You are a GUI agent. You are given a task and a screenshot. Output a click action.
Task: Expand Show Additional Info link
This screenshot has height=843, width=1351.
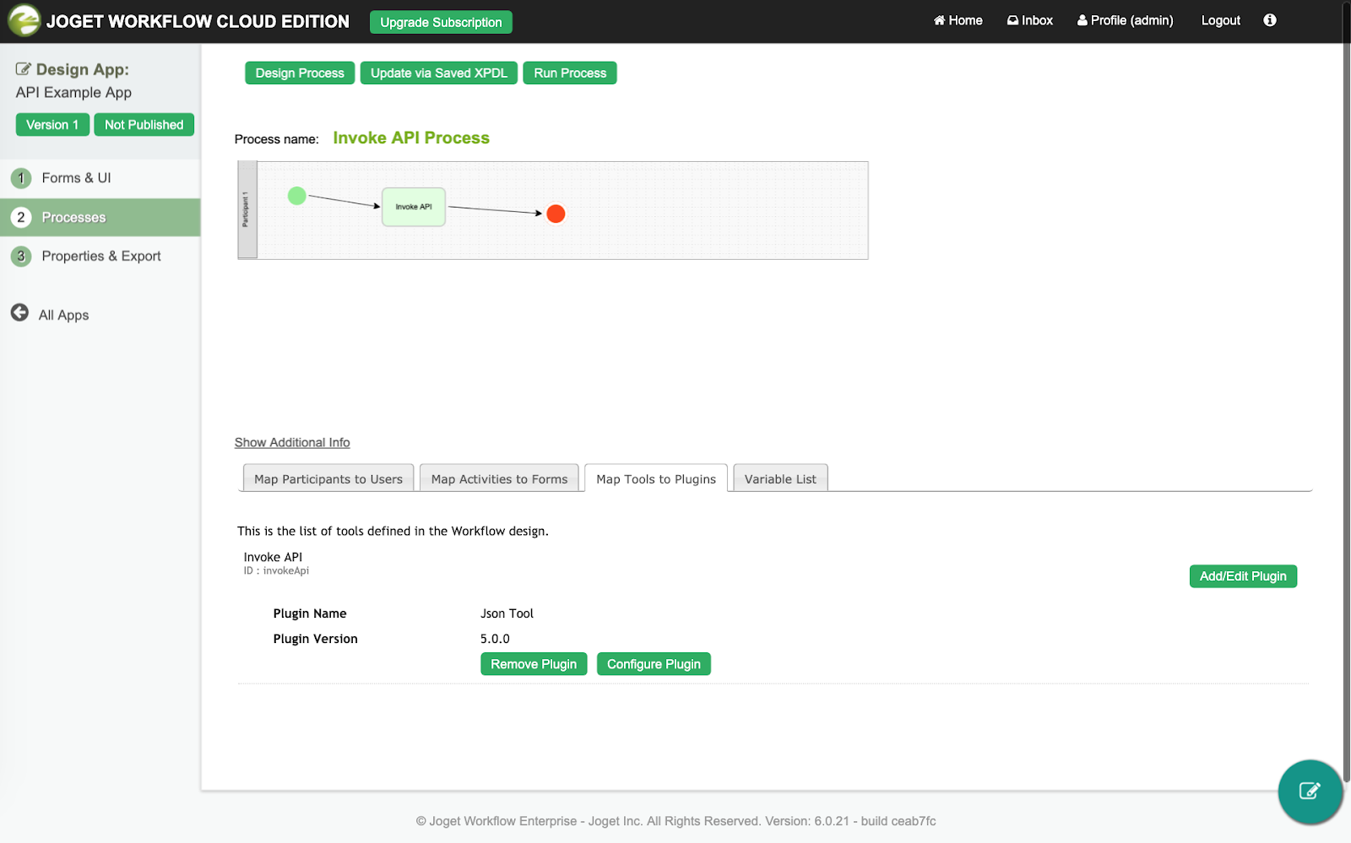click(x=292, y=442)
